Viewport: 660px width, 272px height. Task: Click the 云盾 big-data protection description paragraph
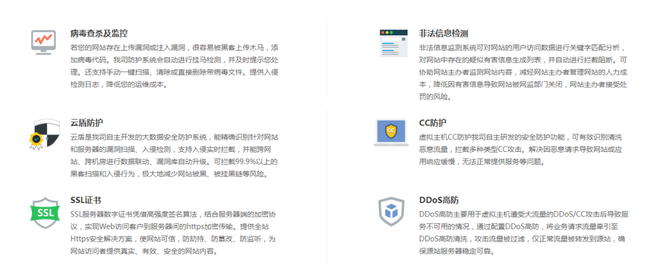tap(174, 156)
